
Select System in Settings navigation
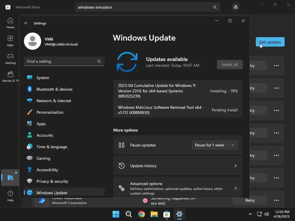64,78
